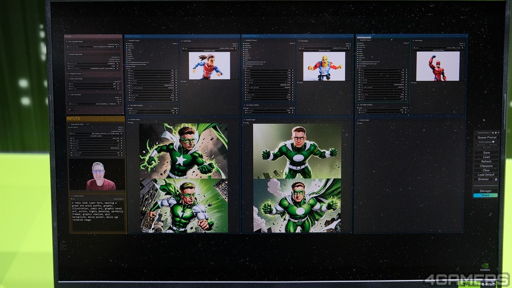
Task: Open the control_net_name dropdown
Action: pyautogui.click(x=92, y=47)
